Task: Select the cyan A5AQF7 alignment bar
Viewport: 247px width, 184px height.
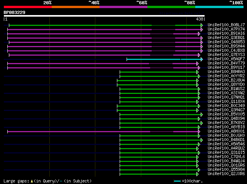Action: click(154, 59)
